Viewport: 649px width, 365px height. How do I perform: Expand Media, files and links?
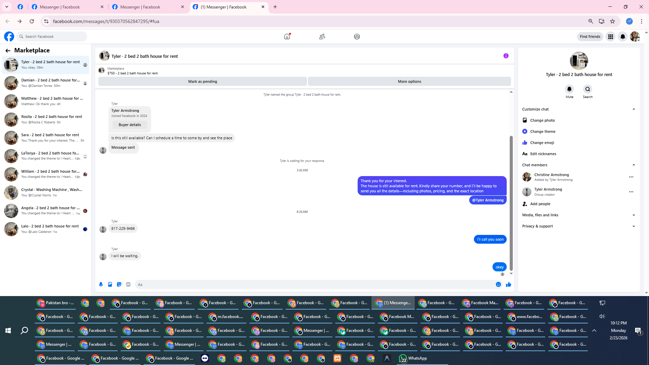point(633,215)
